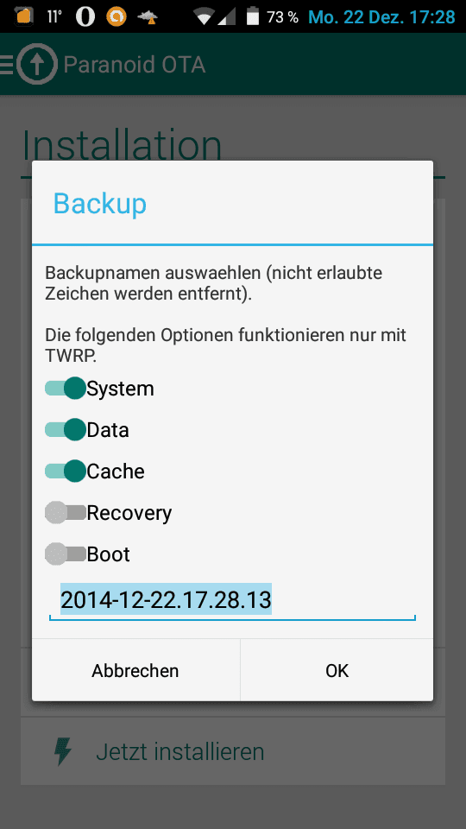Viewport: 466px width, 829px height.
Task: Tap the orange circular notification icon
Action: [x=116, y=16]
